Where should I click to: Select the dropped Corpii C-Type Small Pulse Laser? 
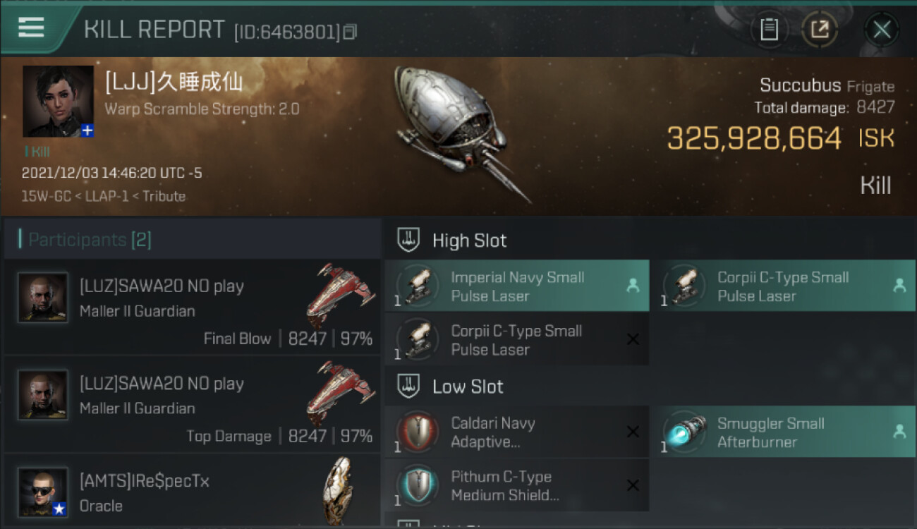click(782, 286)
